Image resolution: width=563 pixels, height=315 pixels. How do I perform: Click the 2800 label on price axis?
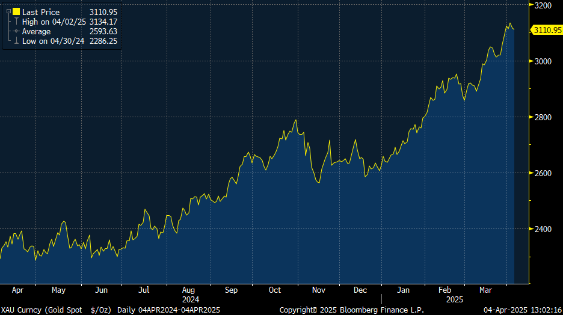tap(543, 117)
